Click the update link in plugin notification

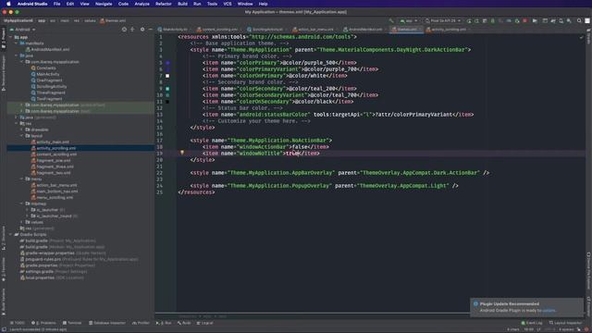point(549,311)
